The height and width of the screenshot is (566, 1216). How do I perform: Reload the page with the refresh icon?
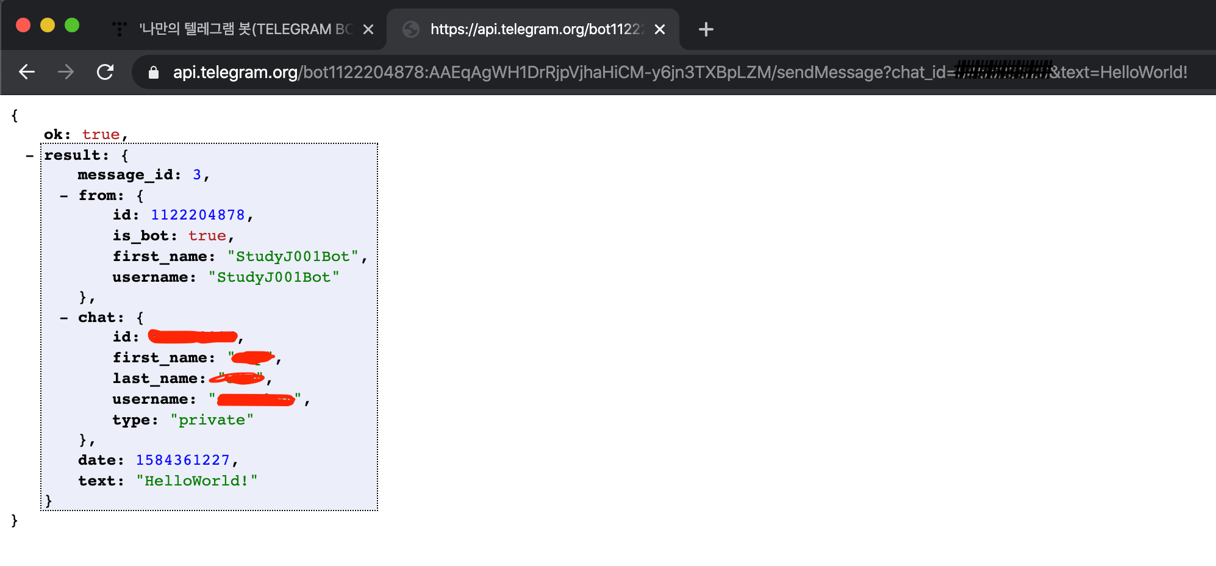[106, 72]
